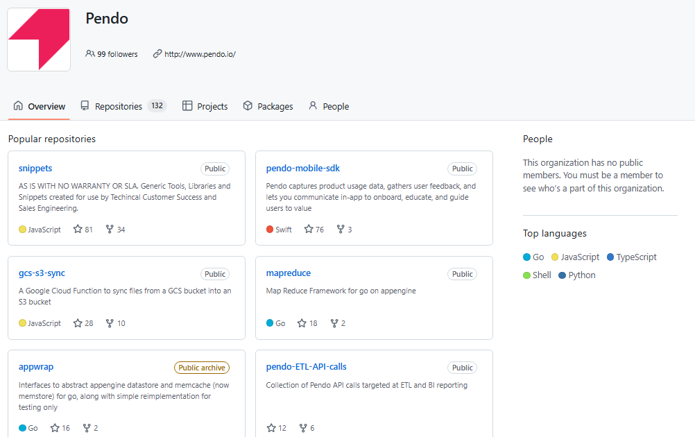Image resolution: width=695 pixels, height=437 pixels.
Task: Filter by Shell in Top languages
Action: pyautogui.click(x=538, y=275)
